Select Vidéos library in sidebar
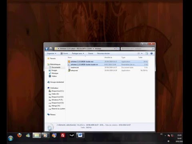Screen dimensions: 192x144 point(54,76)
